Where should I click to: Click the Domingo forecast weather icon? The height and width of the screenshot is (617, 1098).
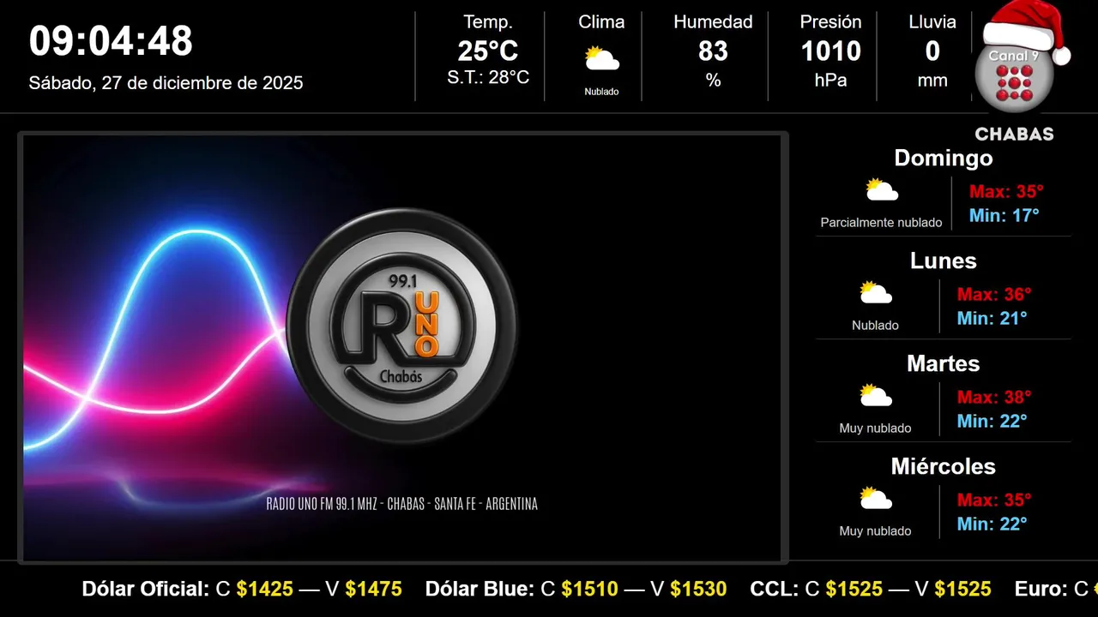tap(882, 190)
